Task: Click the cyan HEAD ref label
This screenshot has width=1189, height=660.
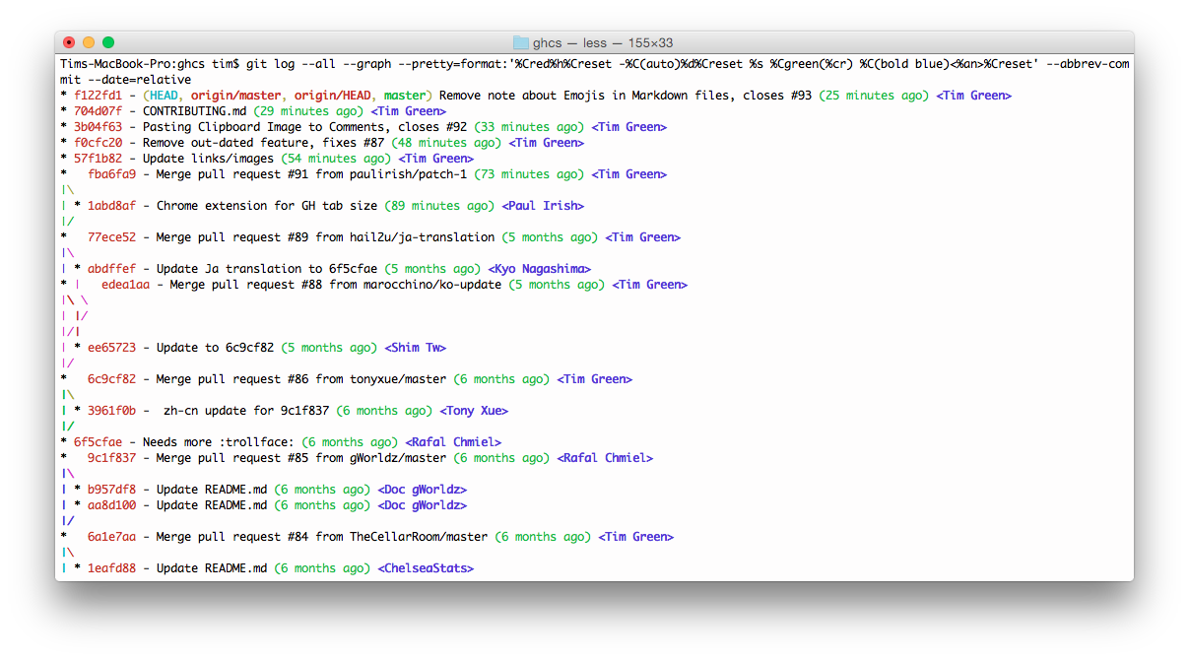Action: point(164,96)
